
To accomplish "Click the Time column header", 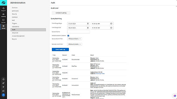I will click(54, 55).
